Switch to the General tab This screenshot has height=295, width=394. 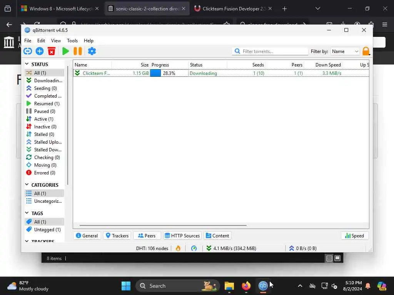[x=87, y=236]
